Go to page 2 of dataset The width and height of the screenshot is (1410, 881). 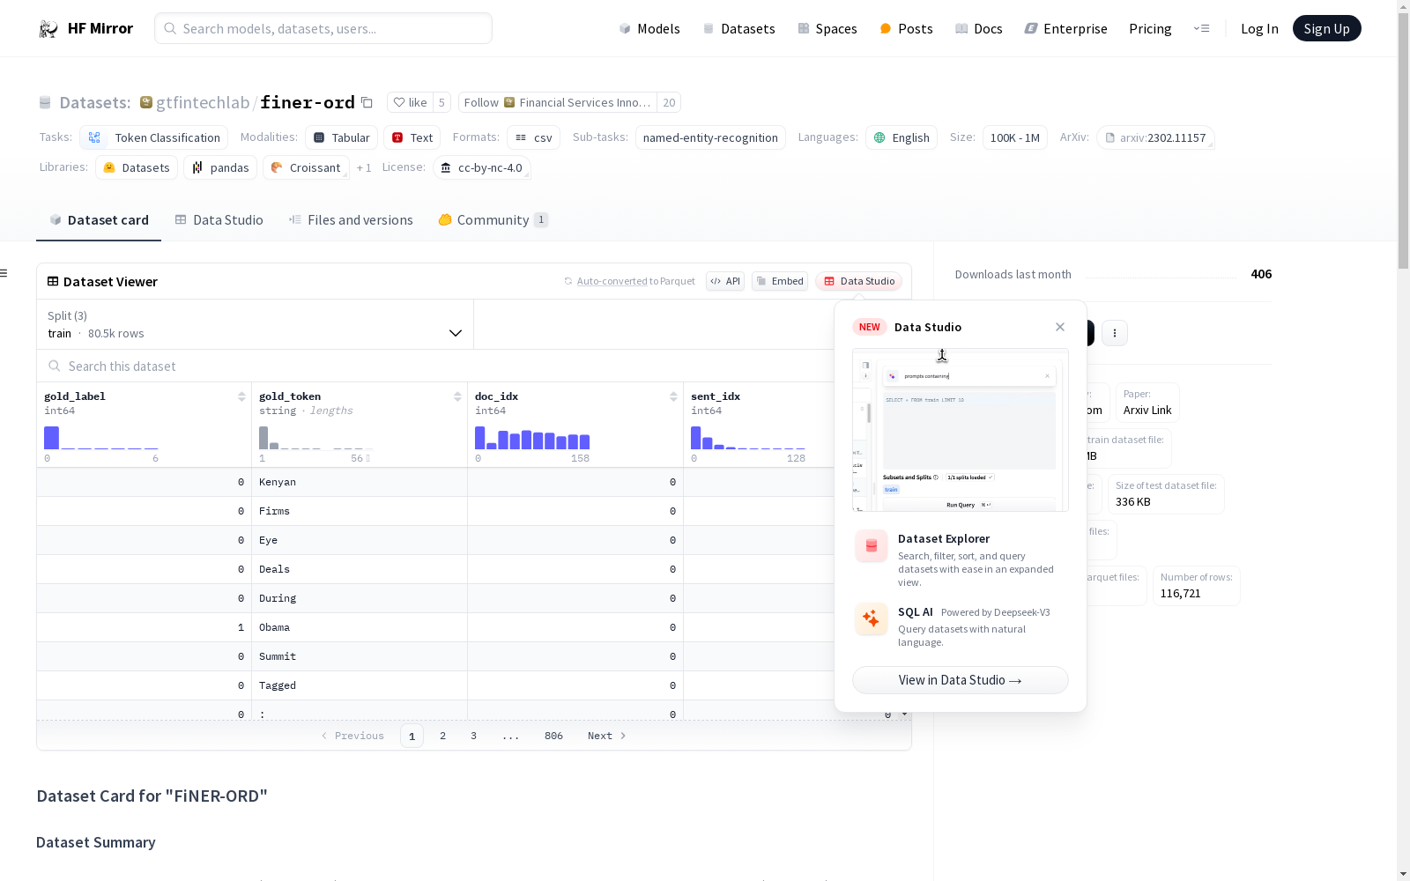442,736
